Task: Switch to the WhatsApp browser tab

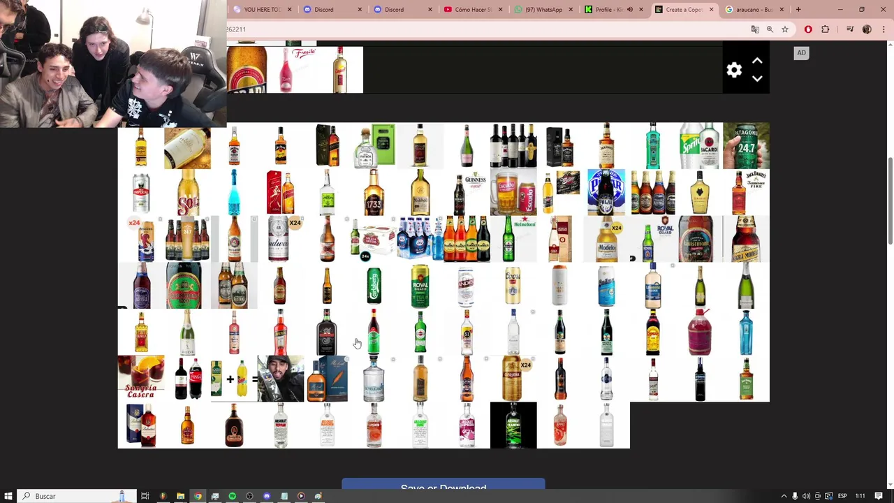Action: click(543, 10)
